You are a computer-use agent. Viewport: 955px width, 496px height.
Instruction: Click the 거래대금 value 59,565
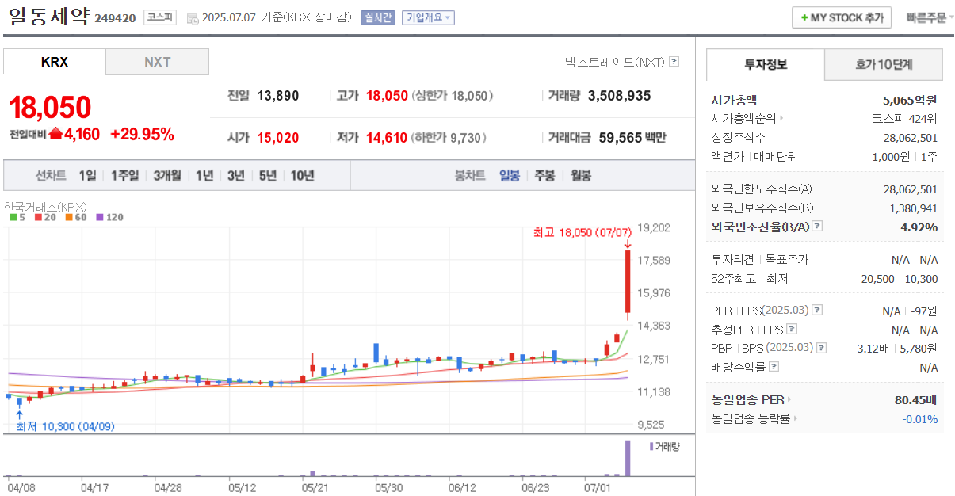pyautogui.click(x=620, y=138)
